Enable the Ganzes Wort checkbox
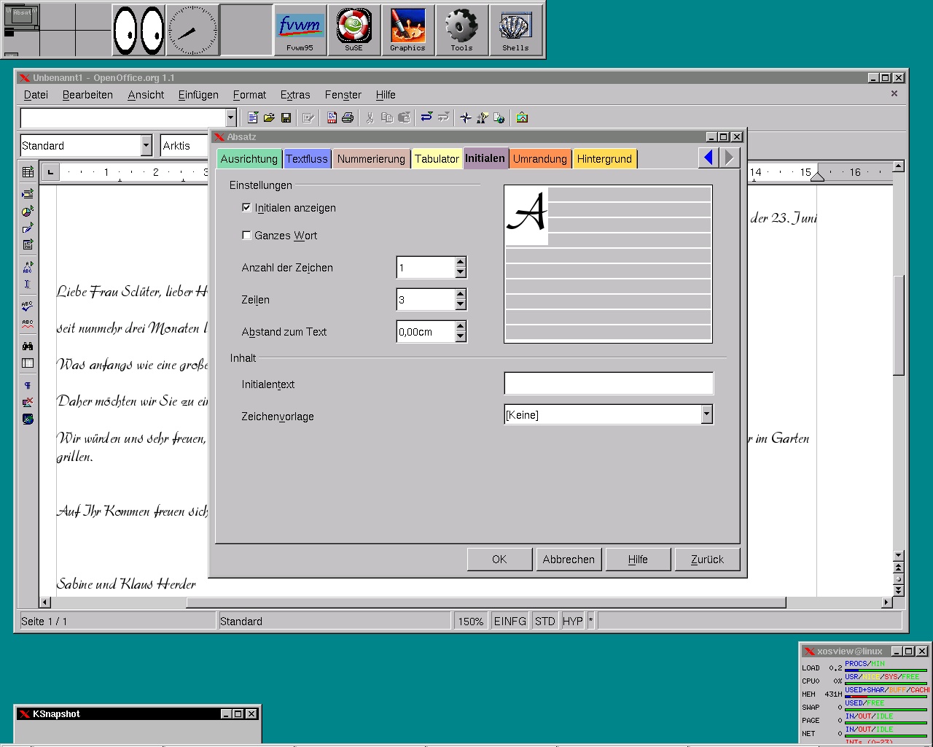933x747 pixels. (246, 236)
